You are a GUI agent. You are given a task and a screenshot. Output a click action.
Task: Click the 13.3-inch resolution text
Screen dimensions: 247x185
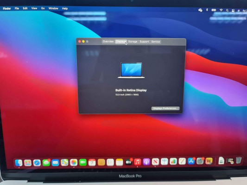(127, 95)
